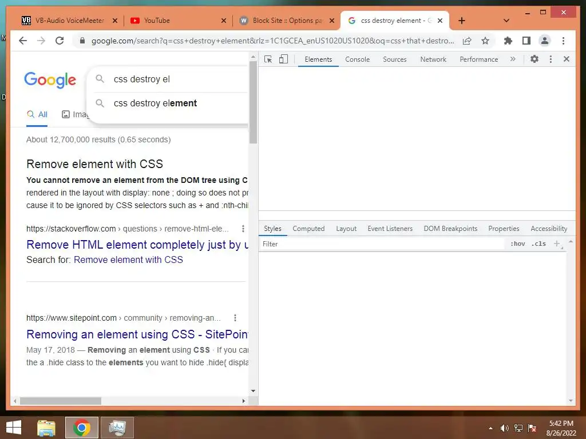Open Chrome's three-dot main menu
Image resolution: width=586 pixels, height=439 pixels.
(x=563, y=41)
